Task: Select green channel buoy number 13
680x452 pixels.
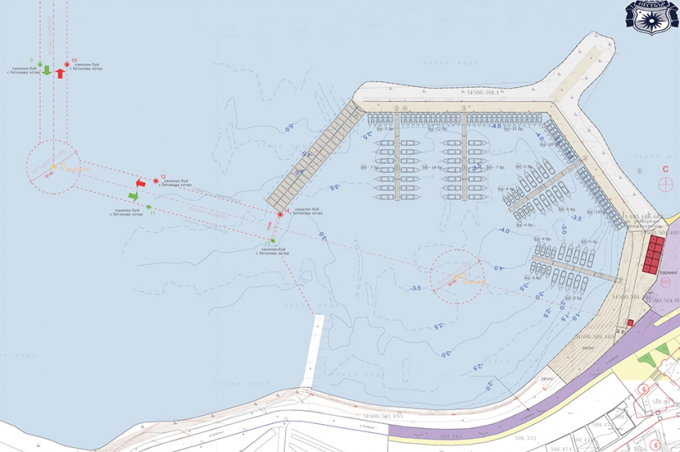Action: pyautogui.click(x=272, y=241)
